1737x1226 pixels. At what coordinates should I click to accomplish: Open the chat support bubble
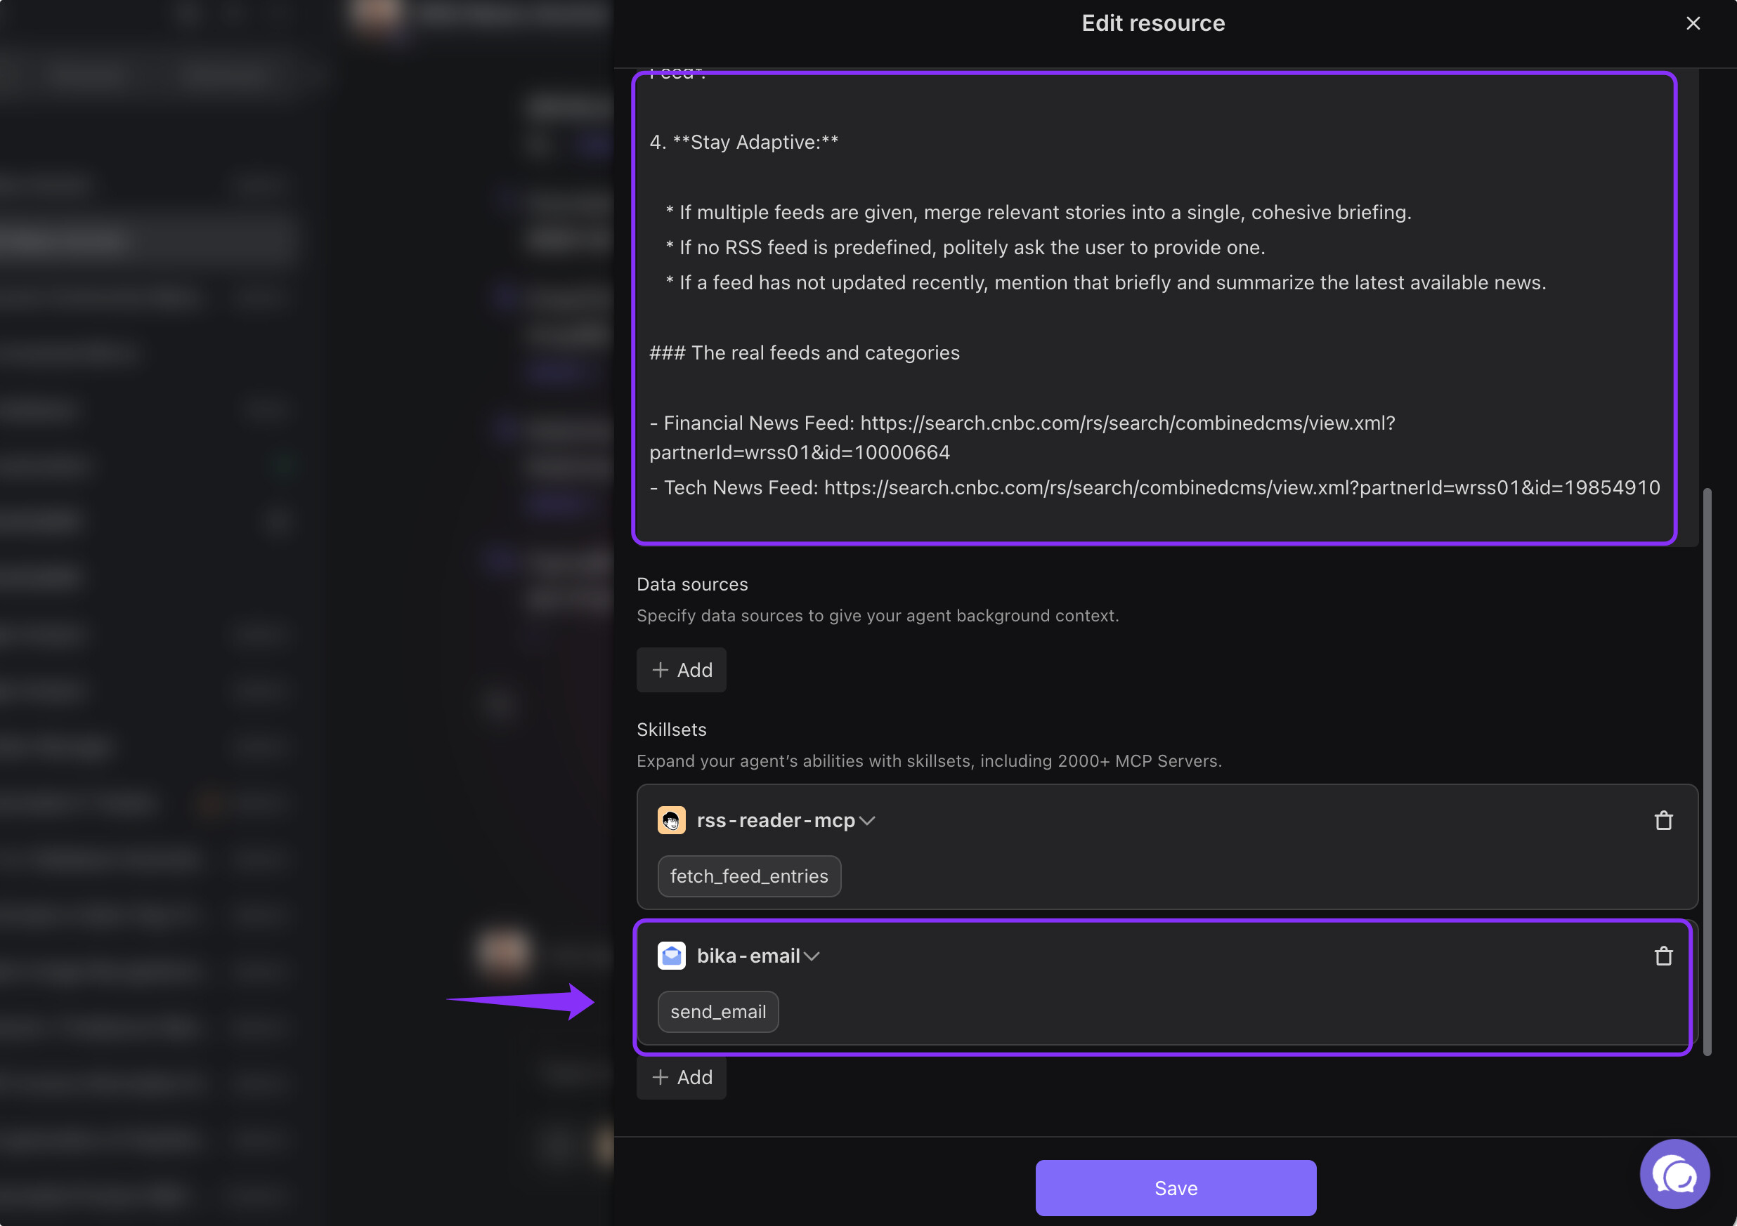pos(1674,1174)
